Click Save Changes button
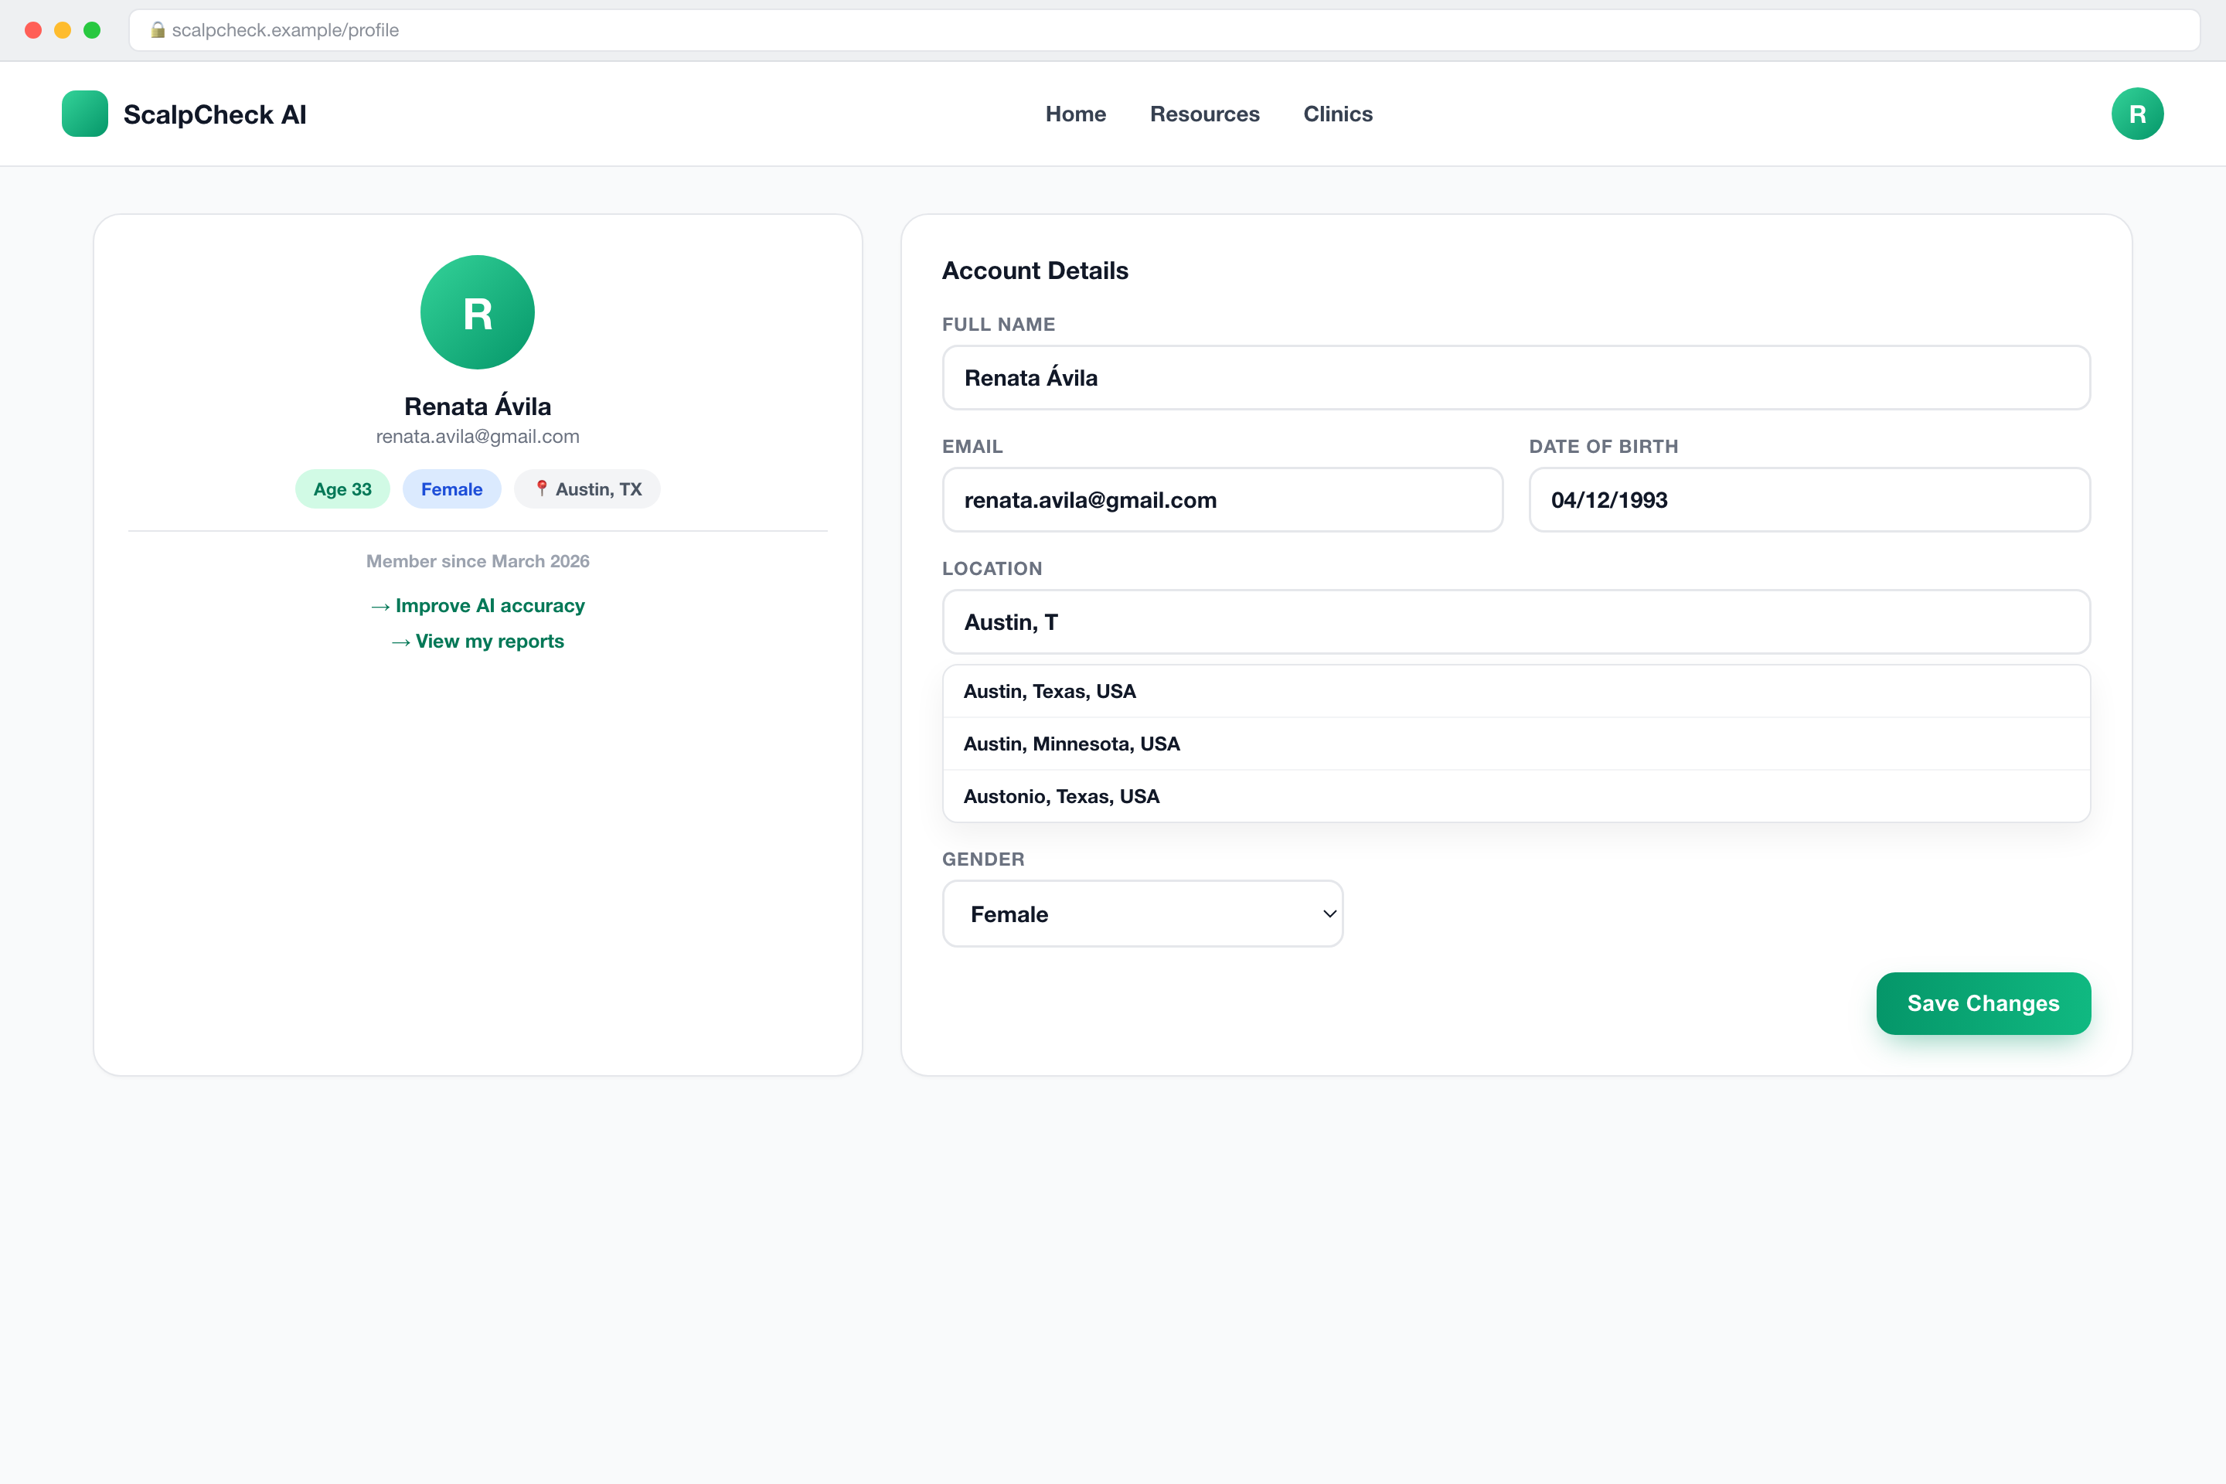The height and width of the screenshot is (1484, 2226). coord(1983,1003)
